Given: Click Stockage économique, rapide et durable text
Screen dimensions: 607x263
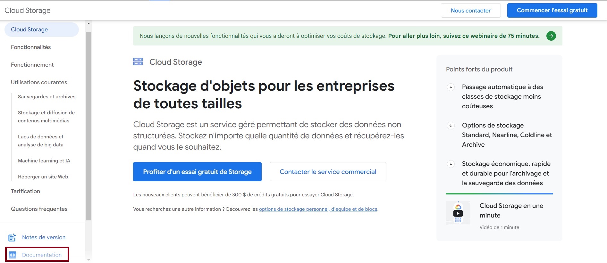Looking at the screenshot, I should [x=506, y=174].
